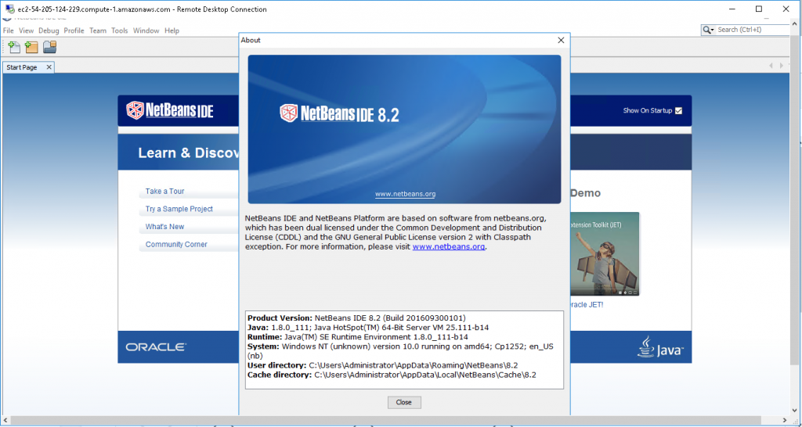Uncheck the Show On Startup checkbox
Screen dimensions: 802x427
point(678,110)
